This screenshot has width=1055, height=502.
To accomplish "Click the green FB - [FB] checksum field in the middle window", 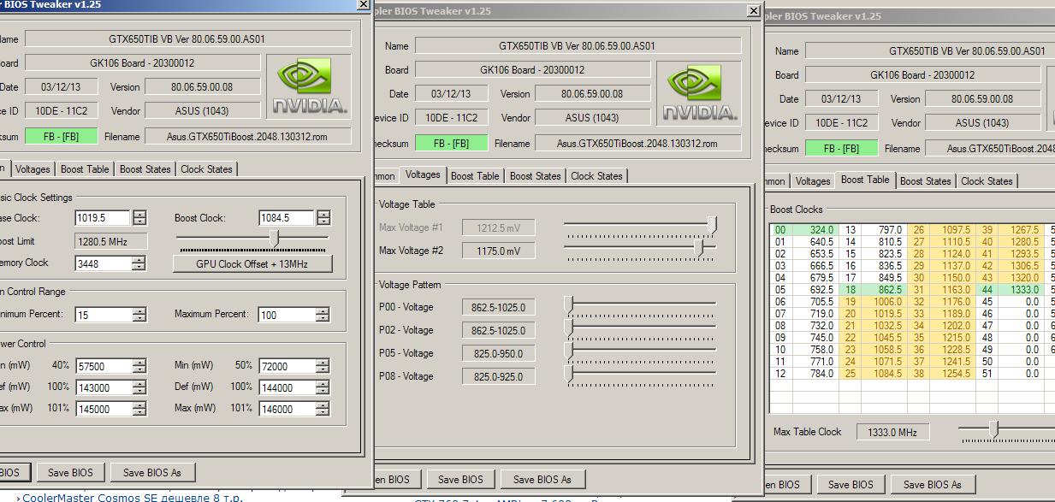I will pos(452,144).
